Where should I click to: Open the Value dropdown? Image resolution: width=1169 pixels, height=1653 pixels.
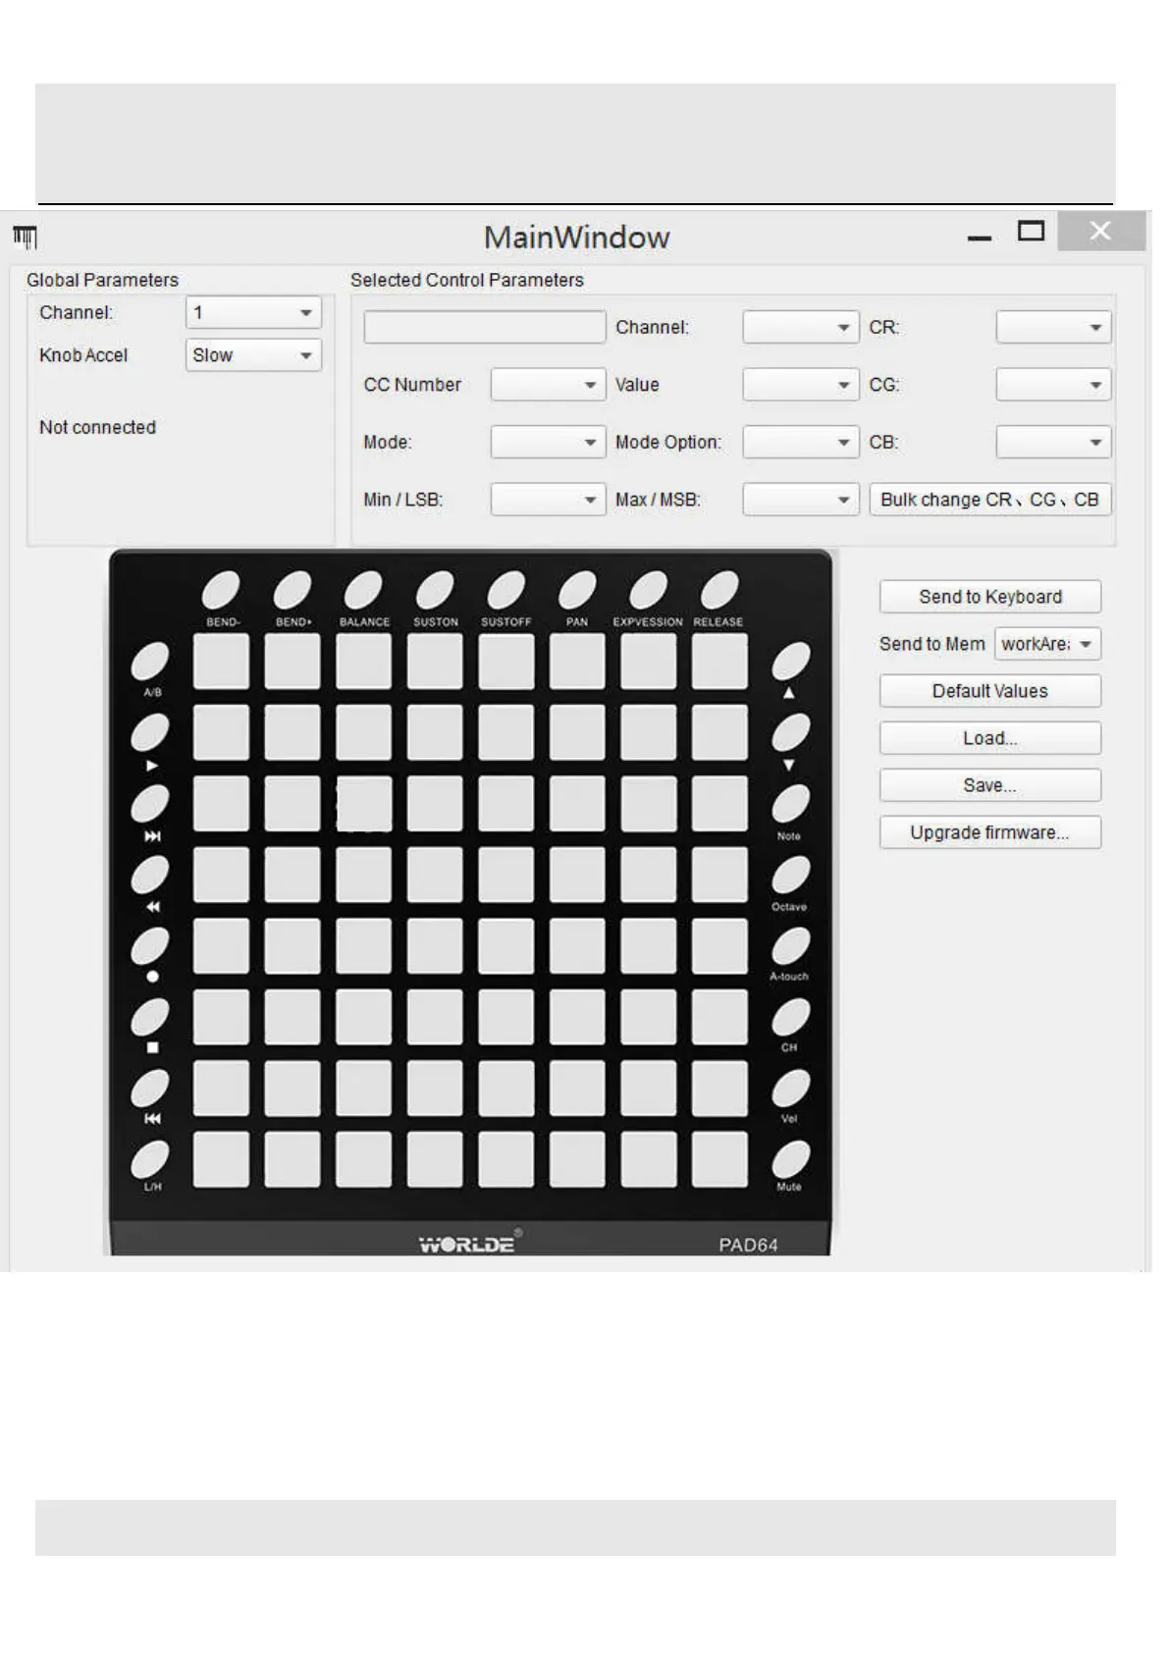tap(801, 385)
